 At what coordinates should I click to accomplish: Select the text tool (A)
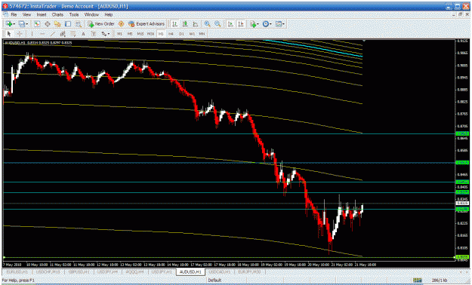[83, 34]
